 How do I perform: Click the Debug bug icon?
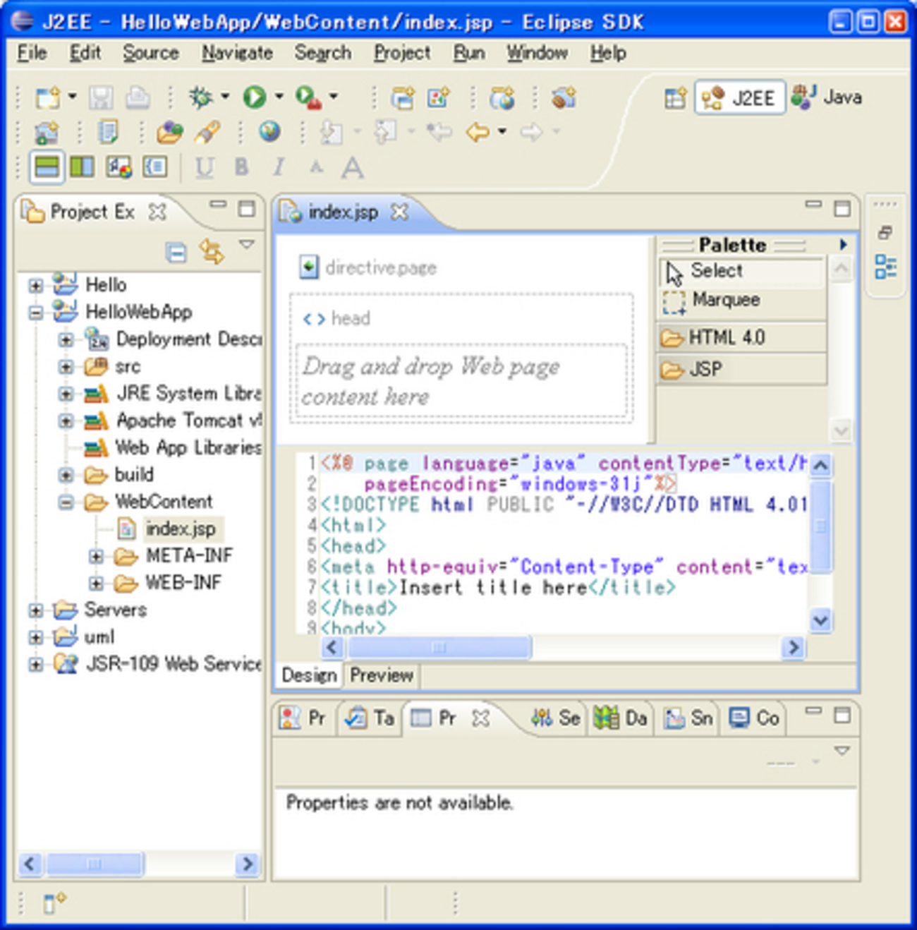[x=201, y=97]
